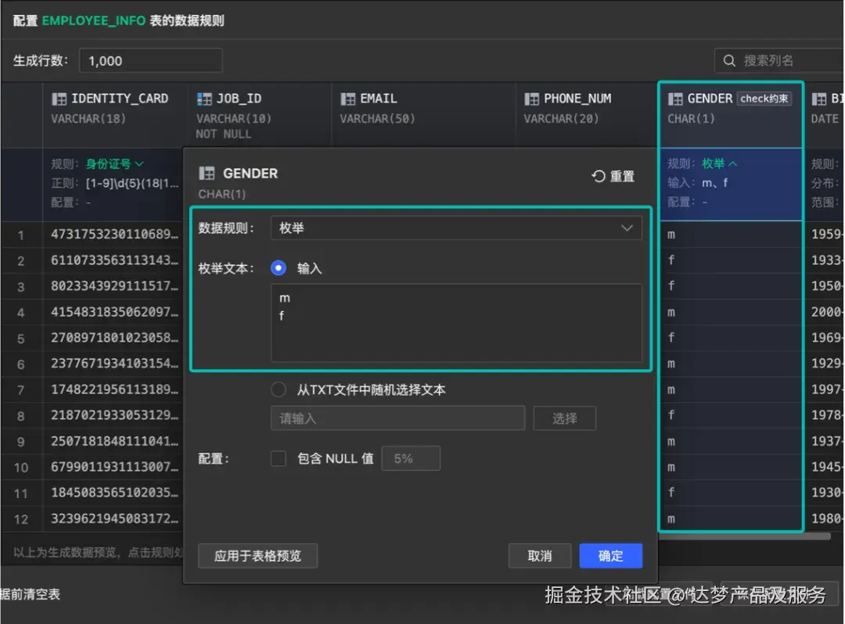Click the GENDER dialog title table icon
This screenshot has height=624, width=845.
[207, 174]
